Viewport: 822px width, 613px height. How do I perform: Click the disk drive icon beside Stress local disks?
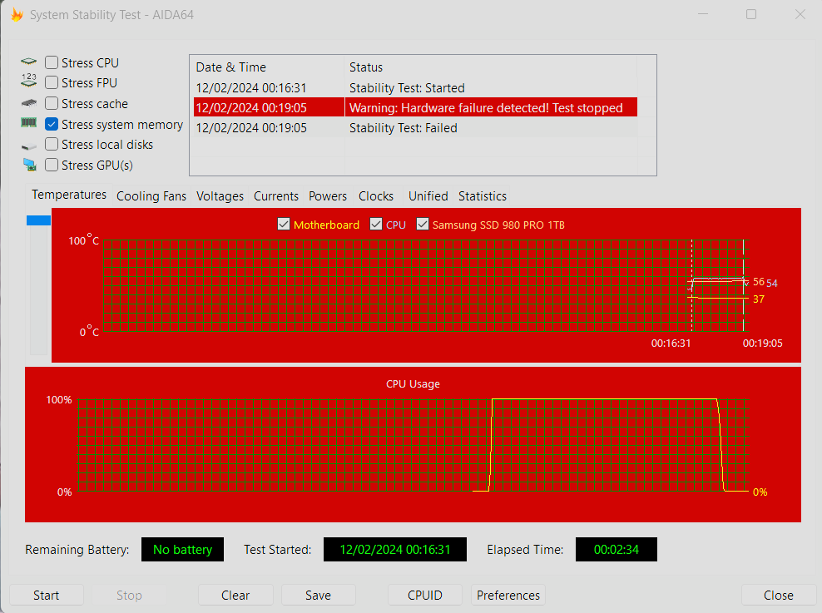[29, 146]
